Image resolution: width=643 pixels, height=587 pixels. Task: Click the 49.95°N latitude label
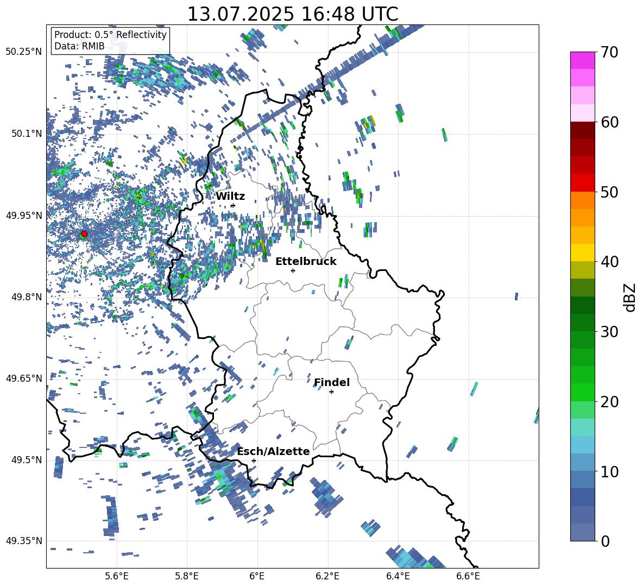[24, 216]
